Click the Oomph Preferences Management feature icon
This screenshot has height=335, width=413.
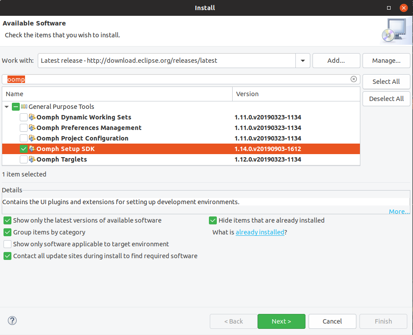tap(32, 128)
